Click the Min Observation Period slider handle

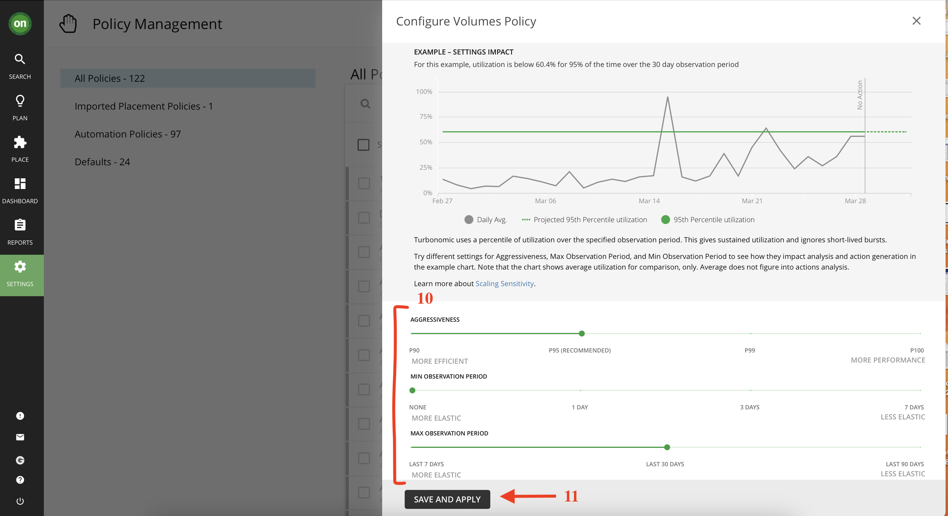(412, 390)
